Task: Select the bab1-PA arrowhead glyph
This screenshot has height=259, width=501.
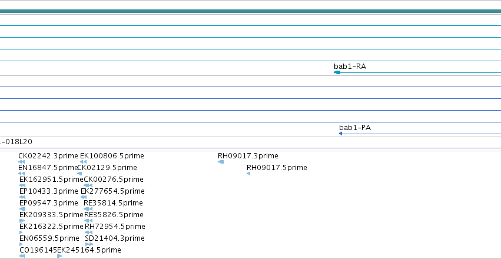Action: point(341,134)
